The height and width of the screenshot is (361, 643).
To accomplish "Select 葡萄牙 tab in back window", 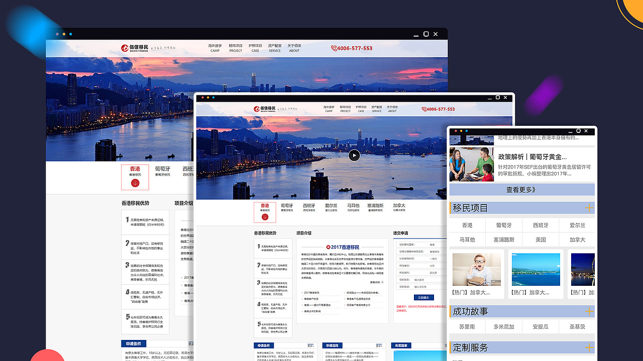I will pyautogui.click(x=163, y=171).
